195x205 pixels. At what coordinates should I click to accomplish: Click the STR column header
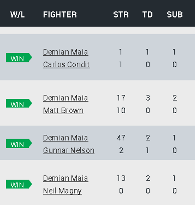tap(121, 15)
